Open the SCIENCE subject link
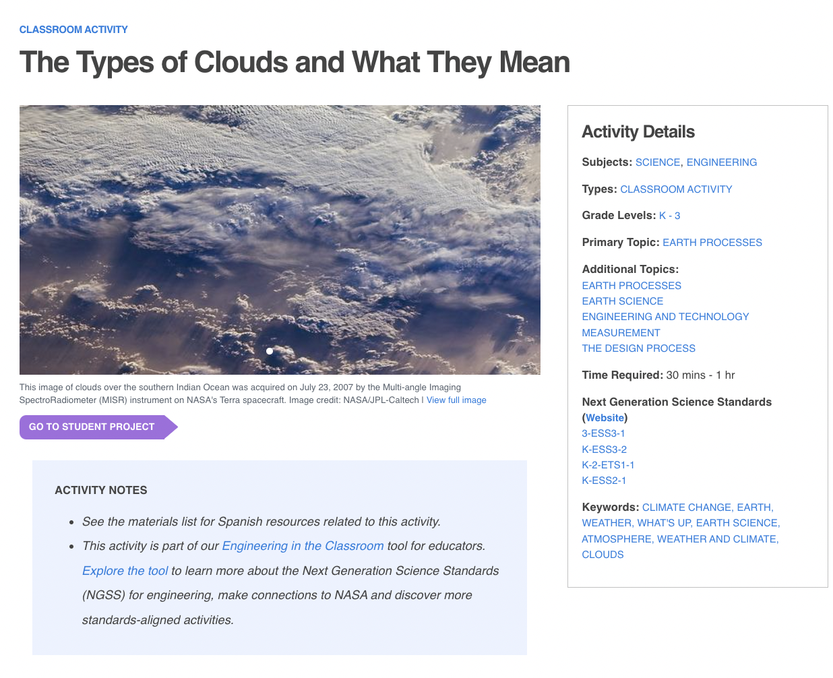Viewport: 833px width, 678px height. pyautogui.click(x=658, y=162)
